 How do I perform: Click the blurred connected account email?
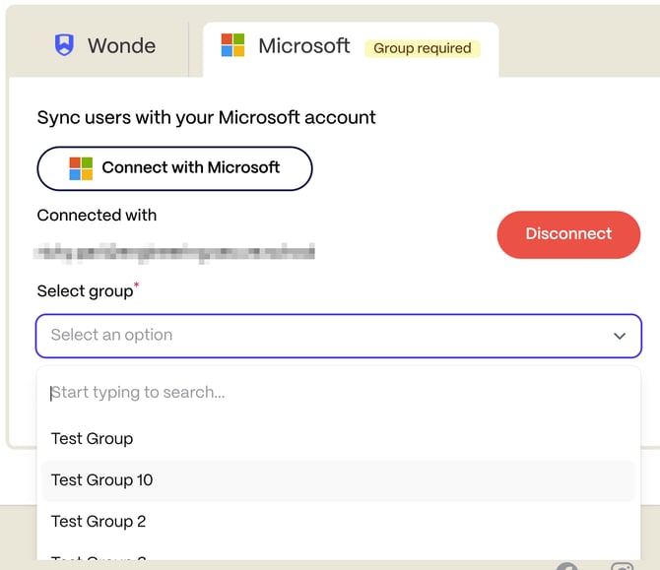pyautogui.click(x=174, y=253)
